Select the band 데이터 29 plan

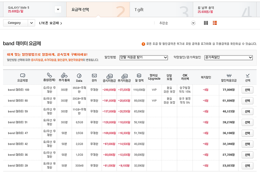[247, 165]
